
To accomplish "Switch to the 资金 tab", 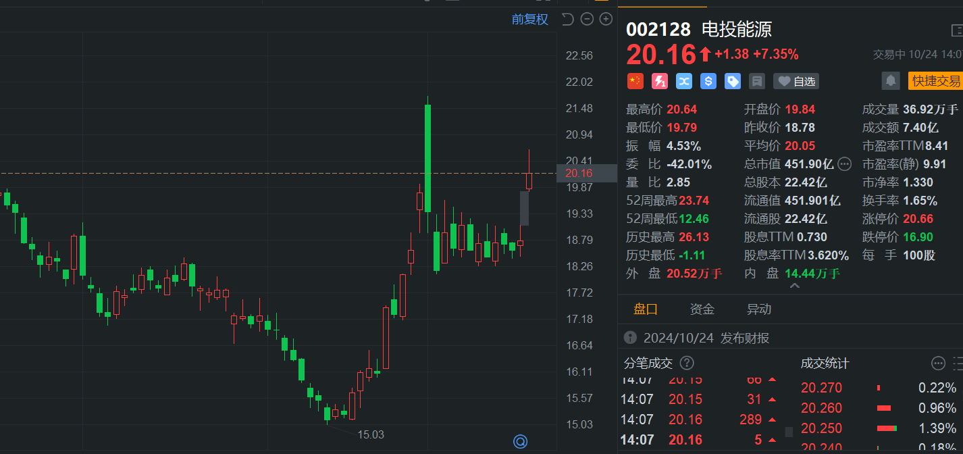I will pyautogui.click(x=702, y=309).
